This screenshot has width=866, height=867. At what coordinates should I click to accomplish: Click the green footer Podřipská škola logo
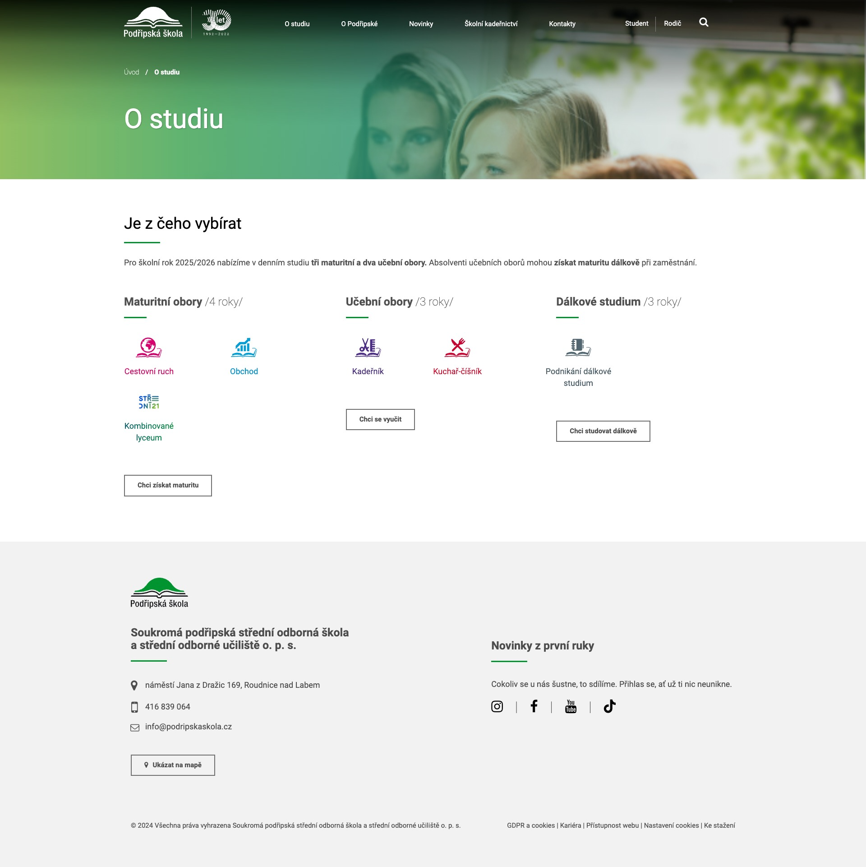pyautogui.click(x=159, y=593)
